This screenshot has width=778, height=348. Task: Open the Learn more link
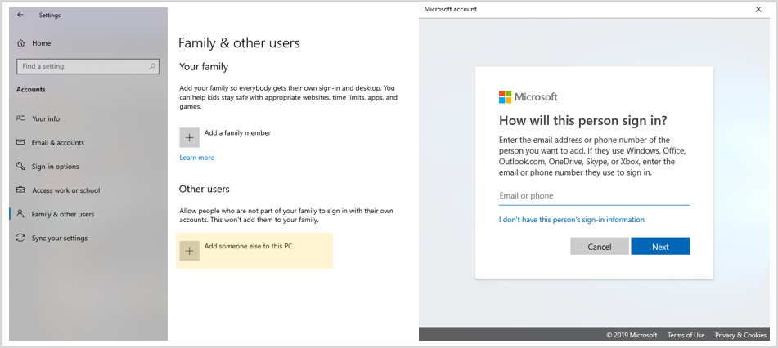point(197,158)
